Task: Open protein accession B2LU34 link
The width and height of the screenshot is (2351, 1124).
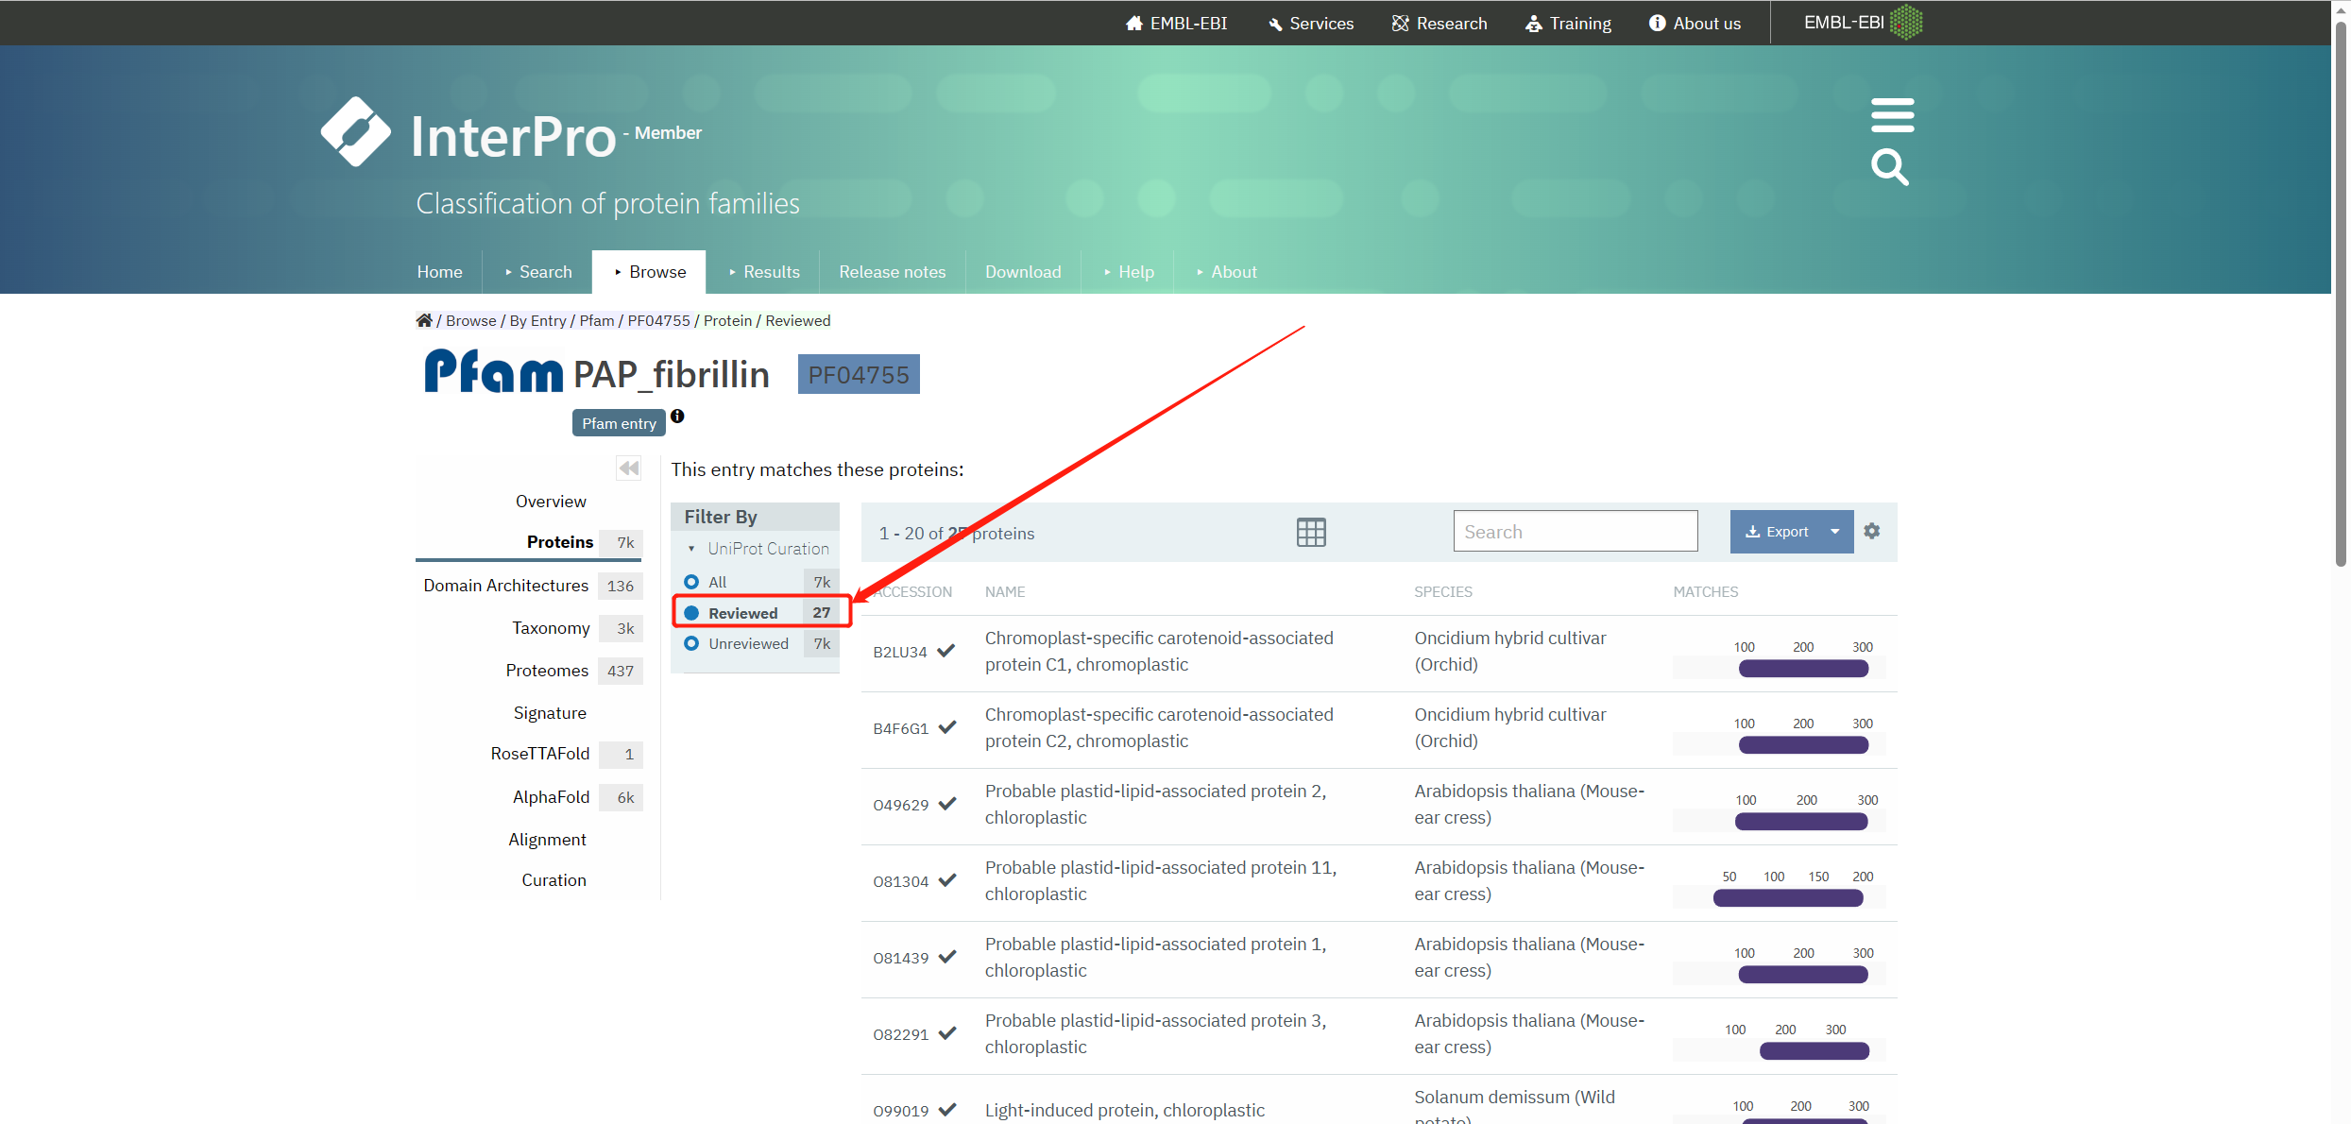Action: point(899,652)
